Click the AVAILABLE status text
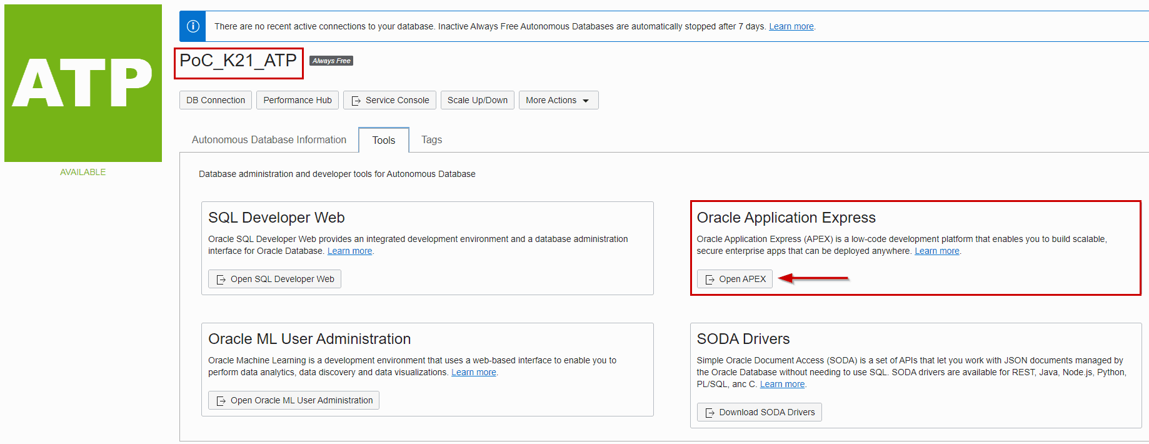This screenshot has width=1149, height=444. point(83,172)
